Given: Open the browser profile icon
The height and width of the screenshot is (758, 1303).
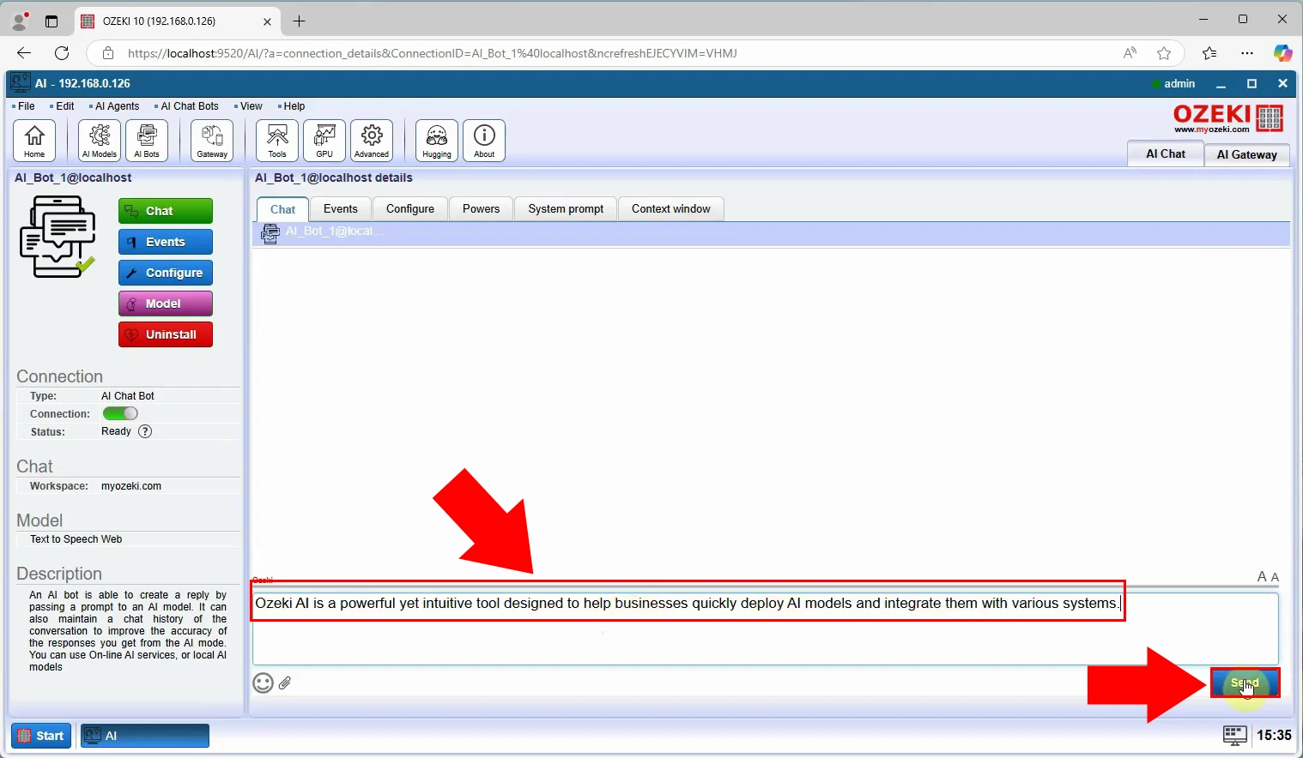Looking at the screenshot, I should point(19,21).
